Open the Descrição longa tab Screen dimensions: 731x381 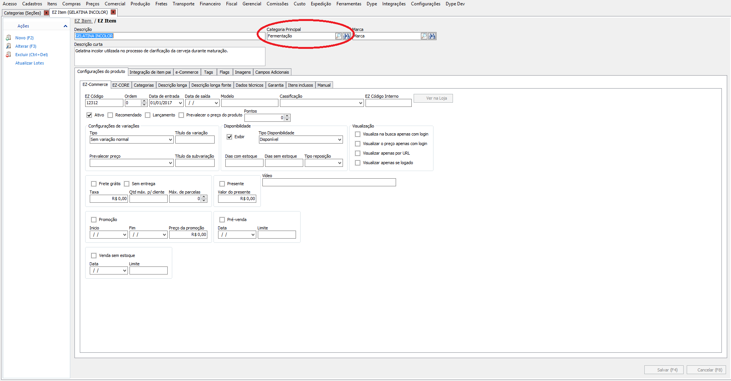click(173, 85)
